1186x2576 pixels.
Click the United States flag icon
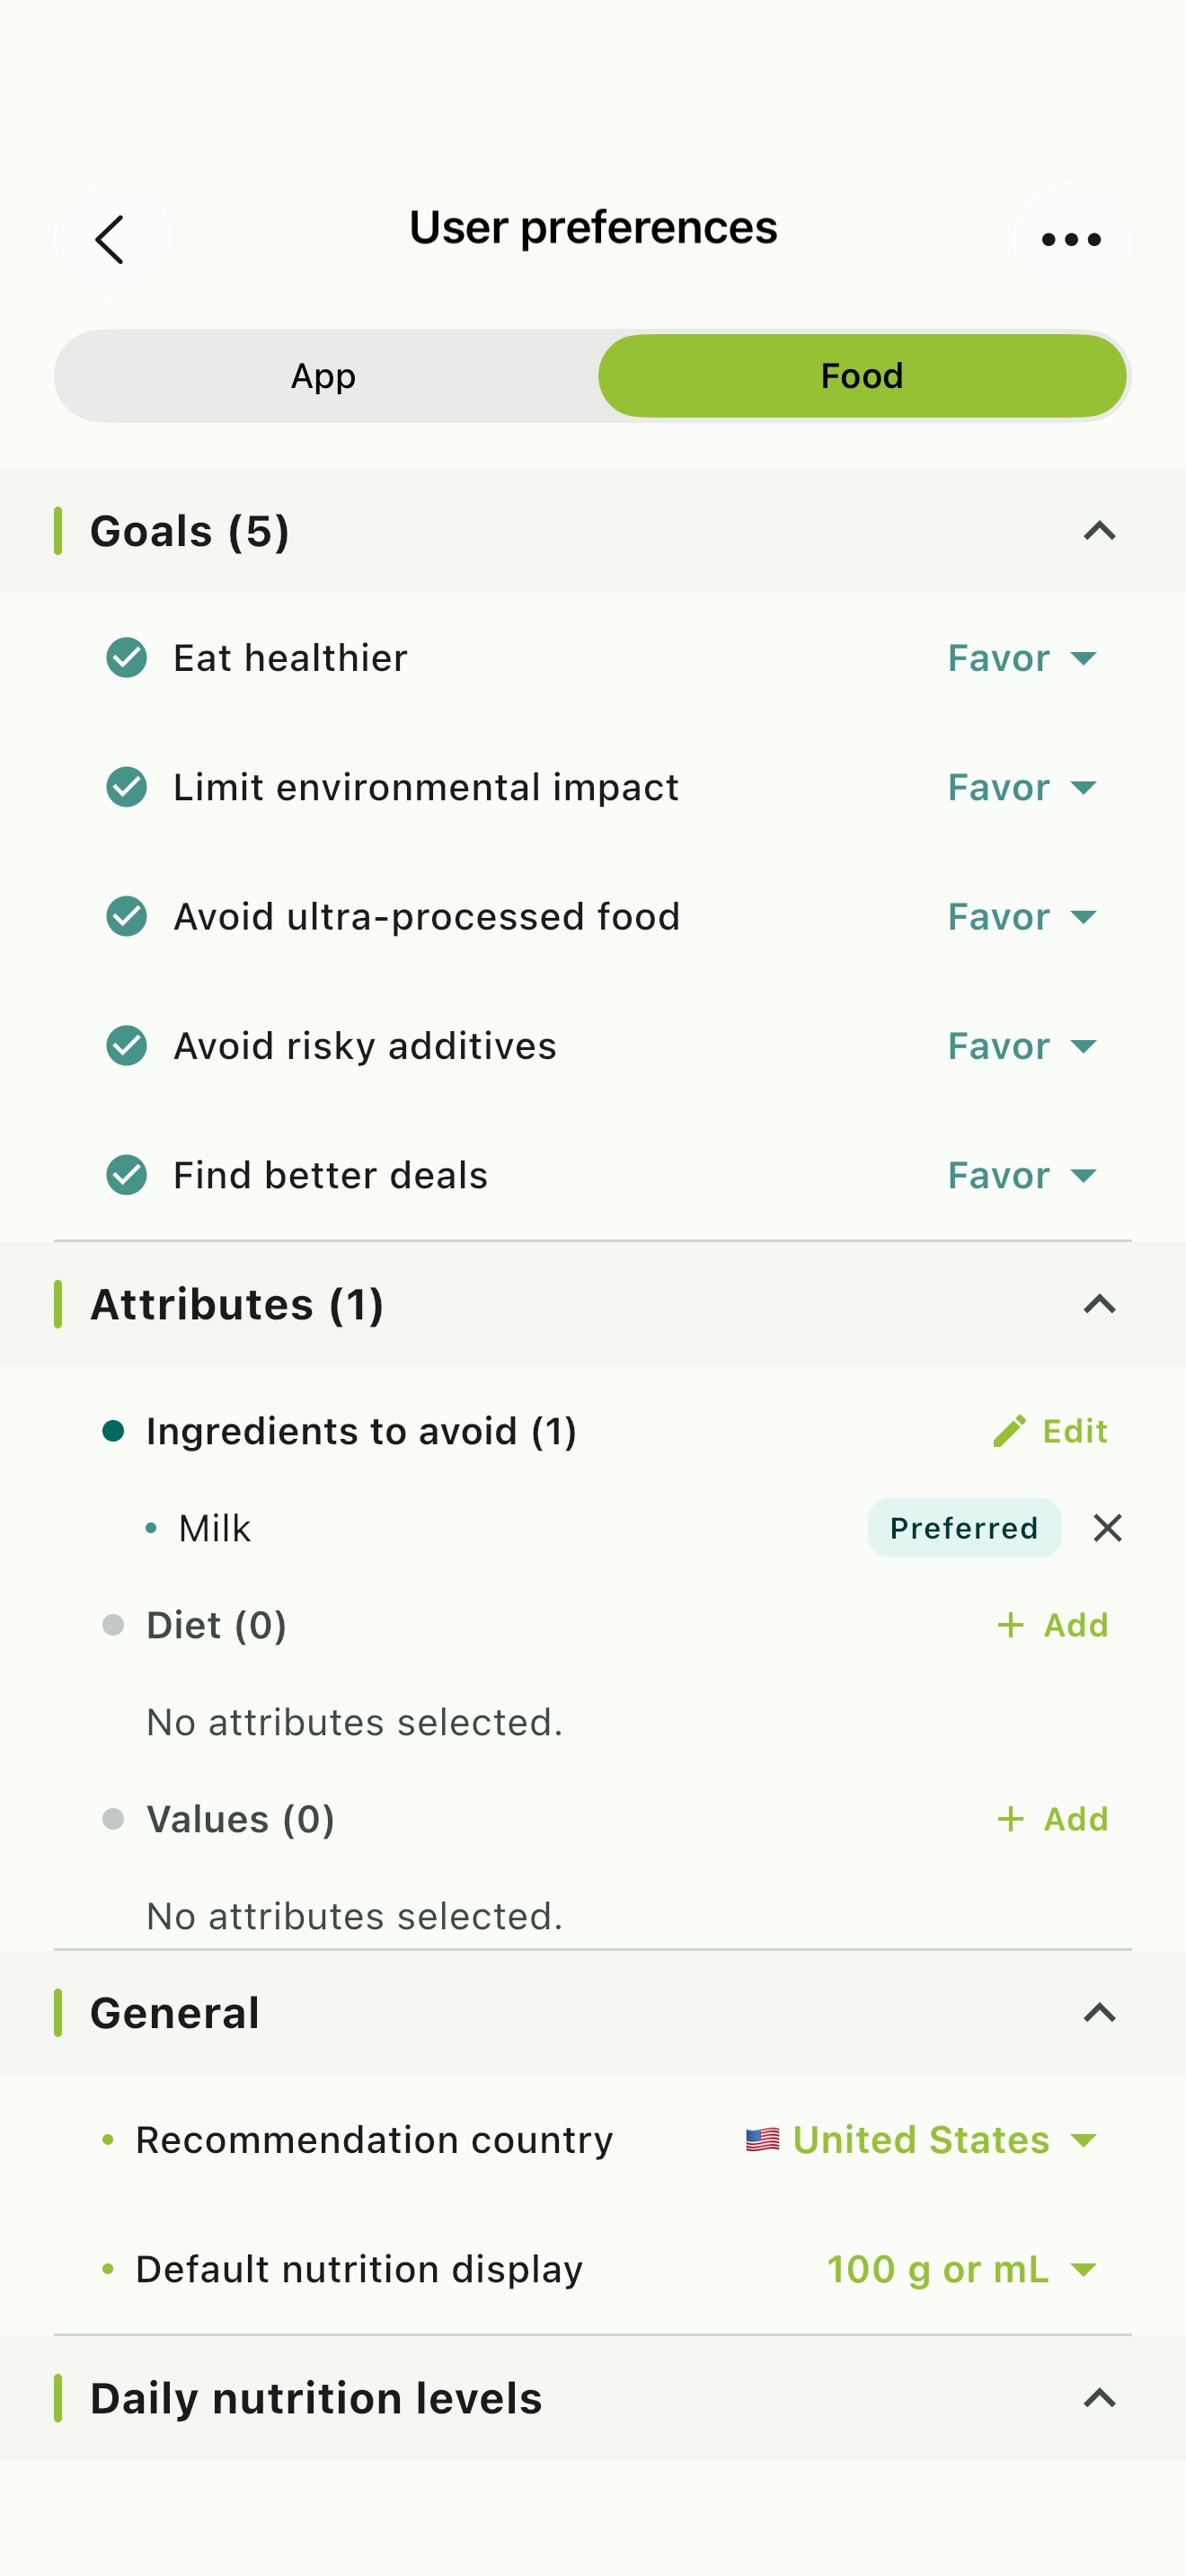point(762,2140)
